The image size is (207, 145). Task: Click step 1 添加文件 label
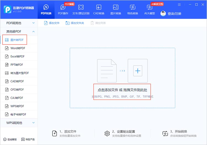[x=68, y=131]
